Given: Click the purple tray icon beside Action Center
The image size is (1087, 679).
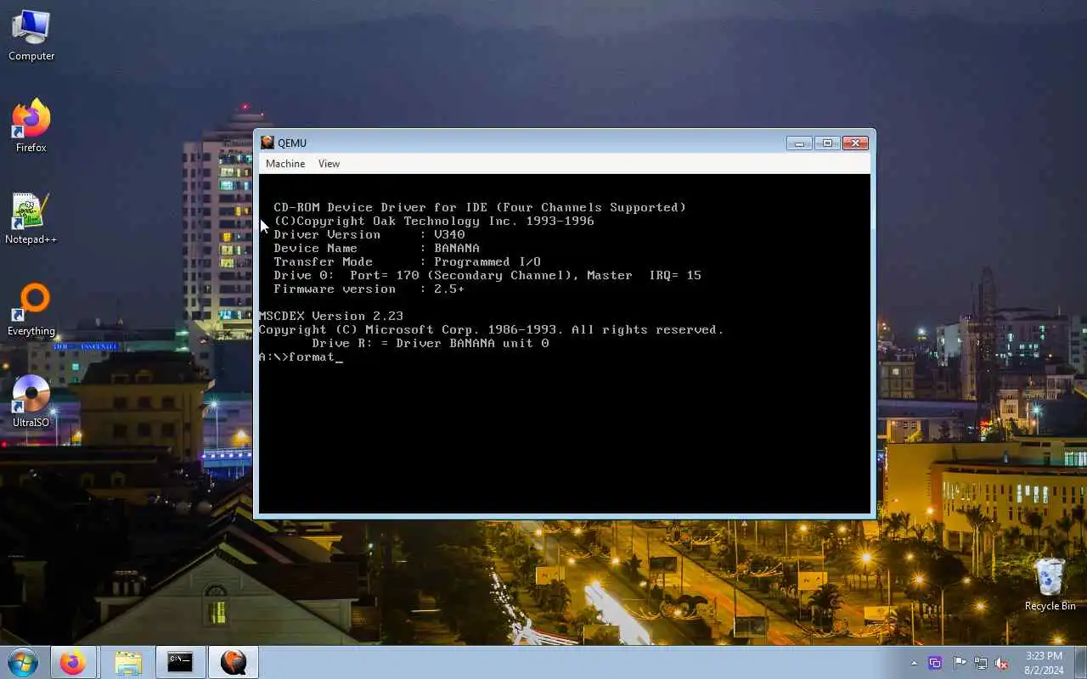Looking at the screenshot, I should 935,663.
